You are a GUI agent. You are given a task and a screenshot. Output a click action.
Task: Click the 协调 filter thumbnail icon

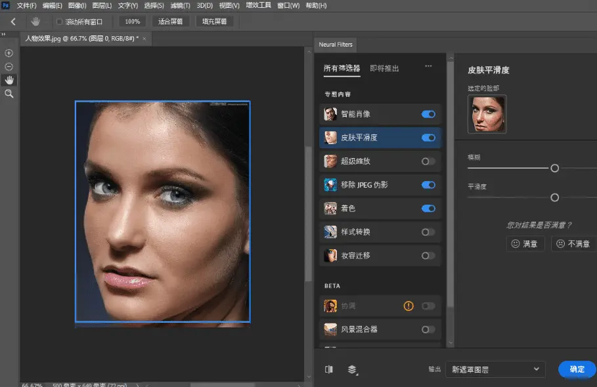330,306
